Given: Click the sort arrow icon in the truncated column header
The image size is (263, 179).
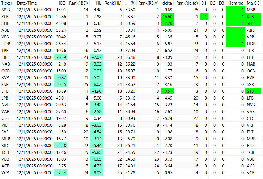Looking at the screenshot, I should [x=133, y=3].
